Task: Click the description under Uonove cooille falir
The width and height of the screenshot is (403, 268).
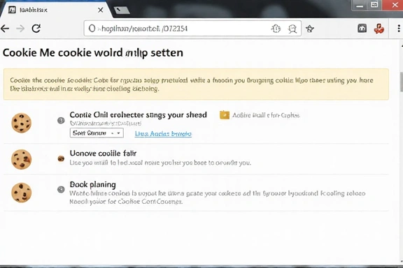Action: coord(160,163)
